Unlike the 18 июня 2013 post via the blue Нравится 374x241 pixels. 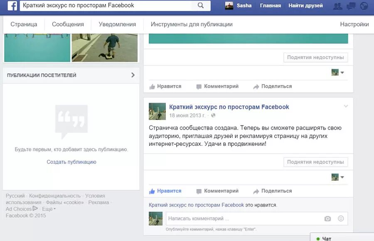point(169,191)
